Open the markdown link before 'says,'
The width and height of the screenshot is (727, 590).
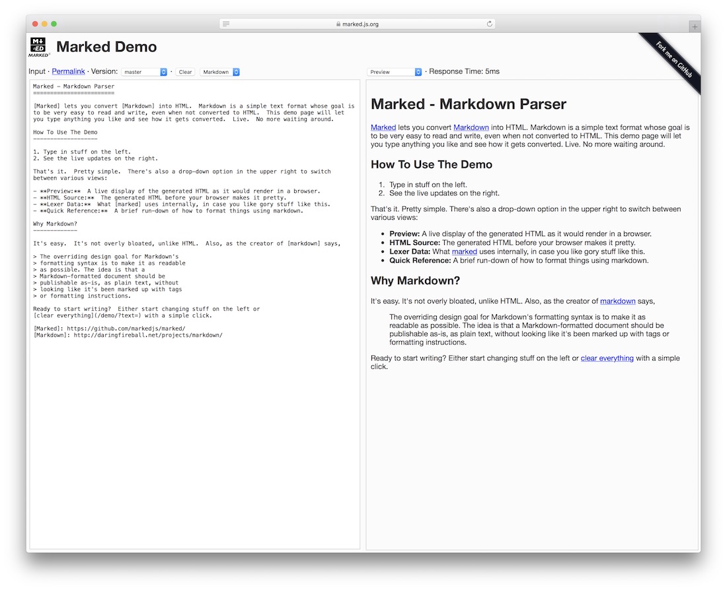coord(617,301)
